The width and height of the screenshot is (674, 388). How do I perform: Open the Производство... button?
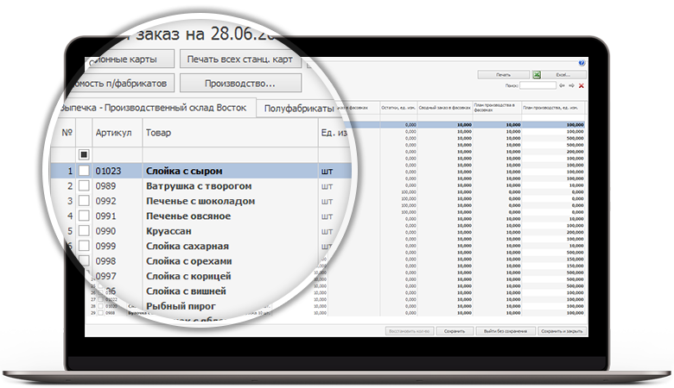tap(239, 84)
